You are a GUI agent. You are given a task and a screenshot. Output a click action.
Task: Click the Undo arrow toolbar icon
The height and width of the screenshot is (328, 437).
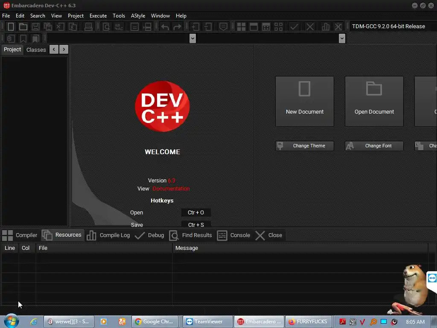click(165, 27)
